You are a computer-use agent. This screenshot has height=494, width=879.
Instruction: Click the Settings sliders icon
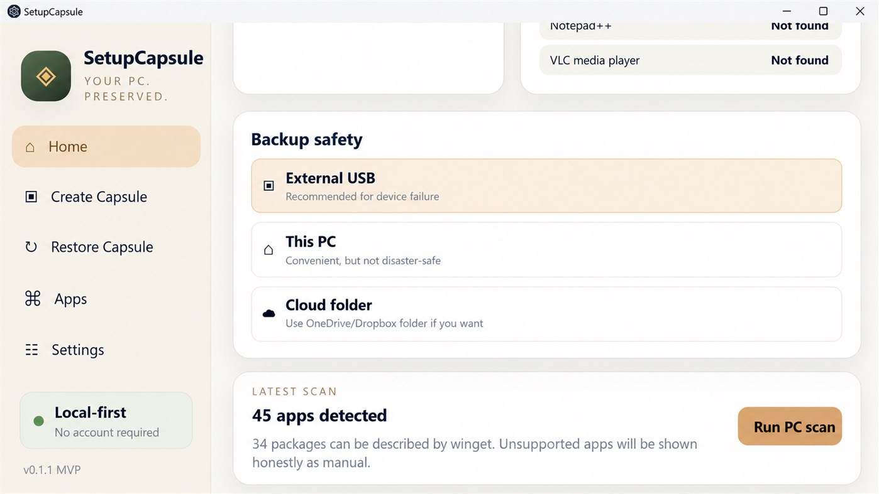pos(31,350)
